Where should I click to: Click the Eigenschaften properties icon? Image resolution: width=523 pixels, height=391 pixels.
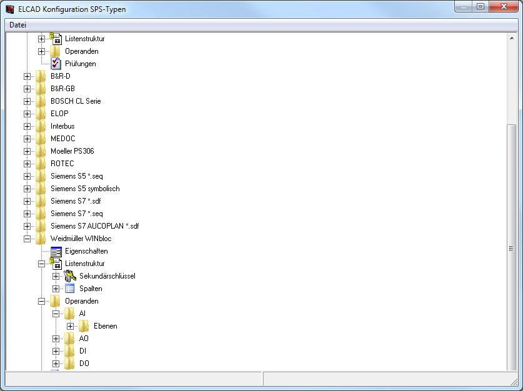point(56,251)
